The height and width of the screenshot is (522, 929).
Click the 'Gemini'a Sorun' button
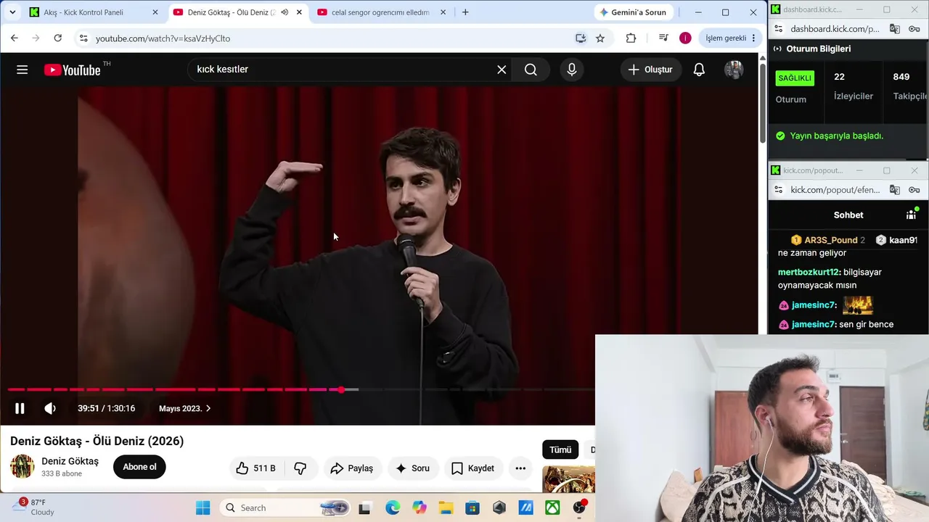point(633,12)
